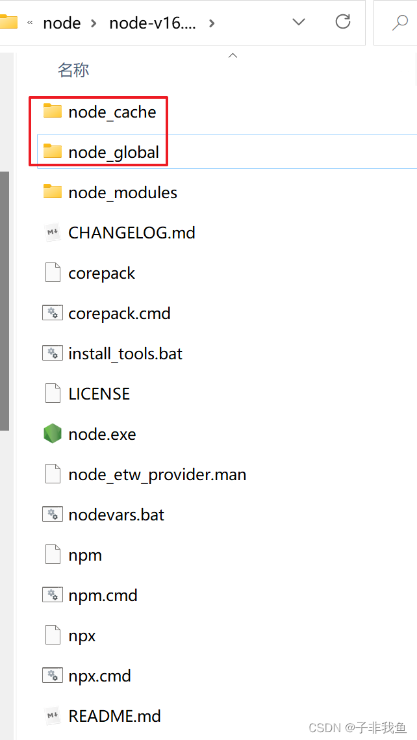Viewport: 417px width, 740px height.
Task: Select the LICENSE file name
Action: click(x=99, y=394)
